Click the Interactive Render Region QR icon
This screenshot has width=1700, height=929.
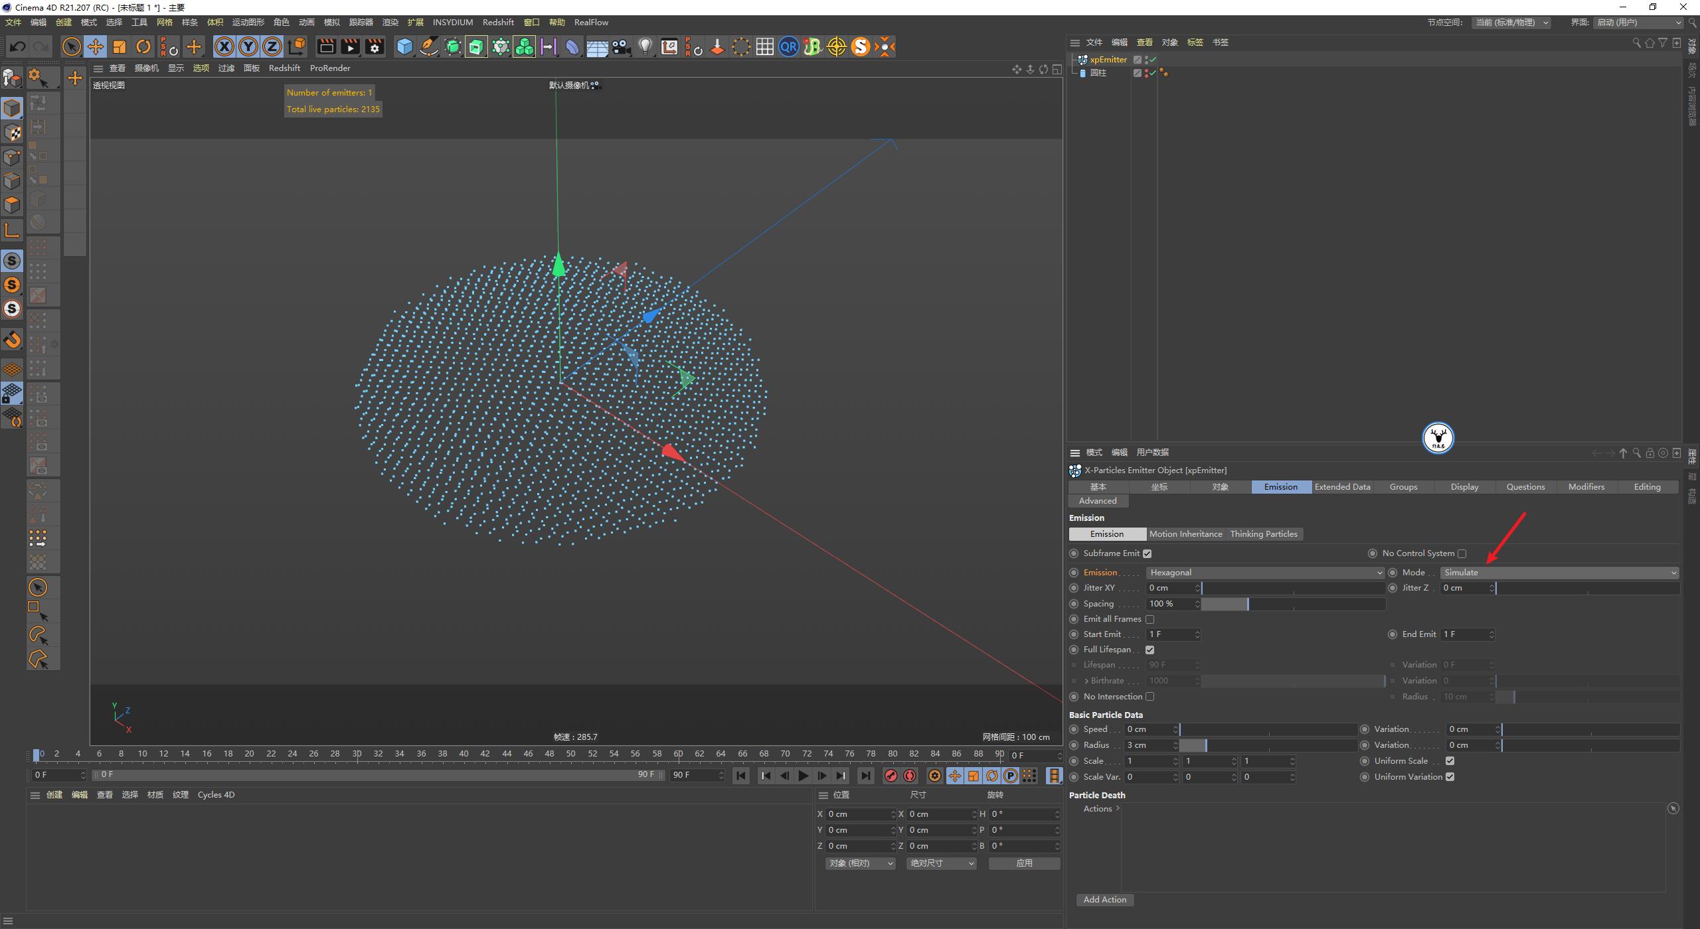click(x=789, y=46)
